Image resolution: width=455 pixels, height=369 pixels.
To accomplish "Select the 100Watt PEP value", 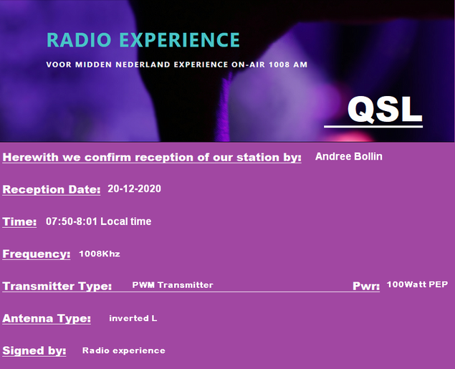I will 417,284.
